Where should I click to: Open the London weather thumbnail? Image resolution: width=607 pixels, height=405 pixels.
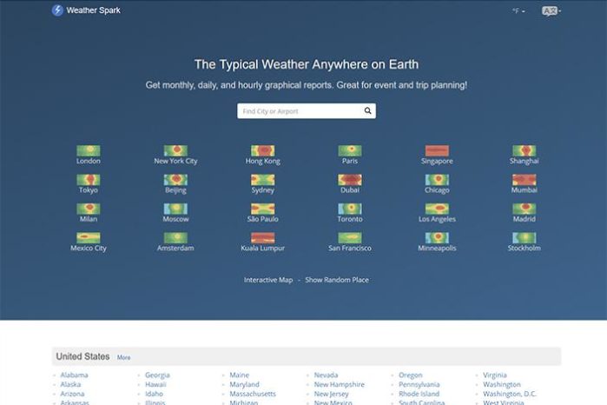coord(89,150)
